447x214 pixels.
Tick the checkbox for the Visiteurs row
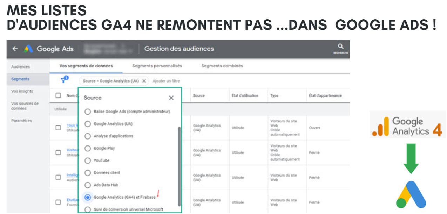(58, 152)
